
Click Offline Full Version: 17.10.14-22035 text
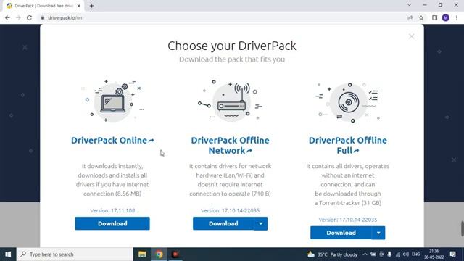point(348,220)
